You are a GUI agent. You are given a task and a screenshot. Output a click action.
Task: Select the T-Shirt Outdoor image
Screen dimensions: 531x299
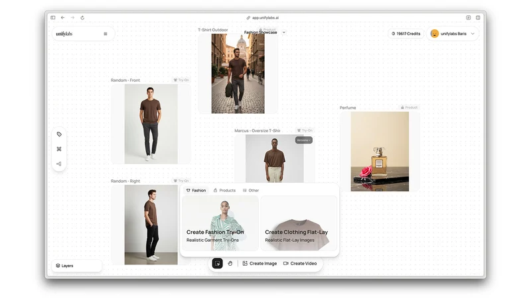pos(238,74)
